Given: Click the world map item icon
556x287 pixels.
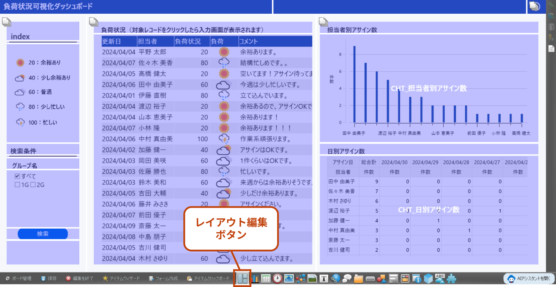Looking at the screenshot, I should point(289,278).
